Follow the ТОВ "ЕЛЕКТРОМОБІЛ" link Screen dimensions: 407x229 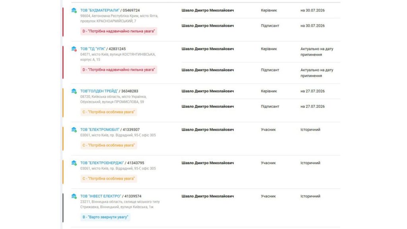click(x=100, y=130)
